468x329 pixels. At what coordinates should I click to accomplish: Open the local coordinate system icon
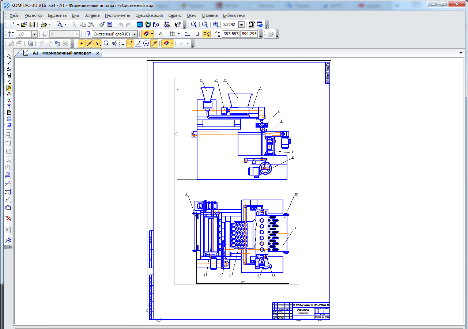(x=187, y=34)
